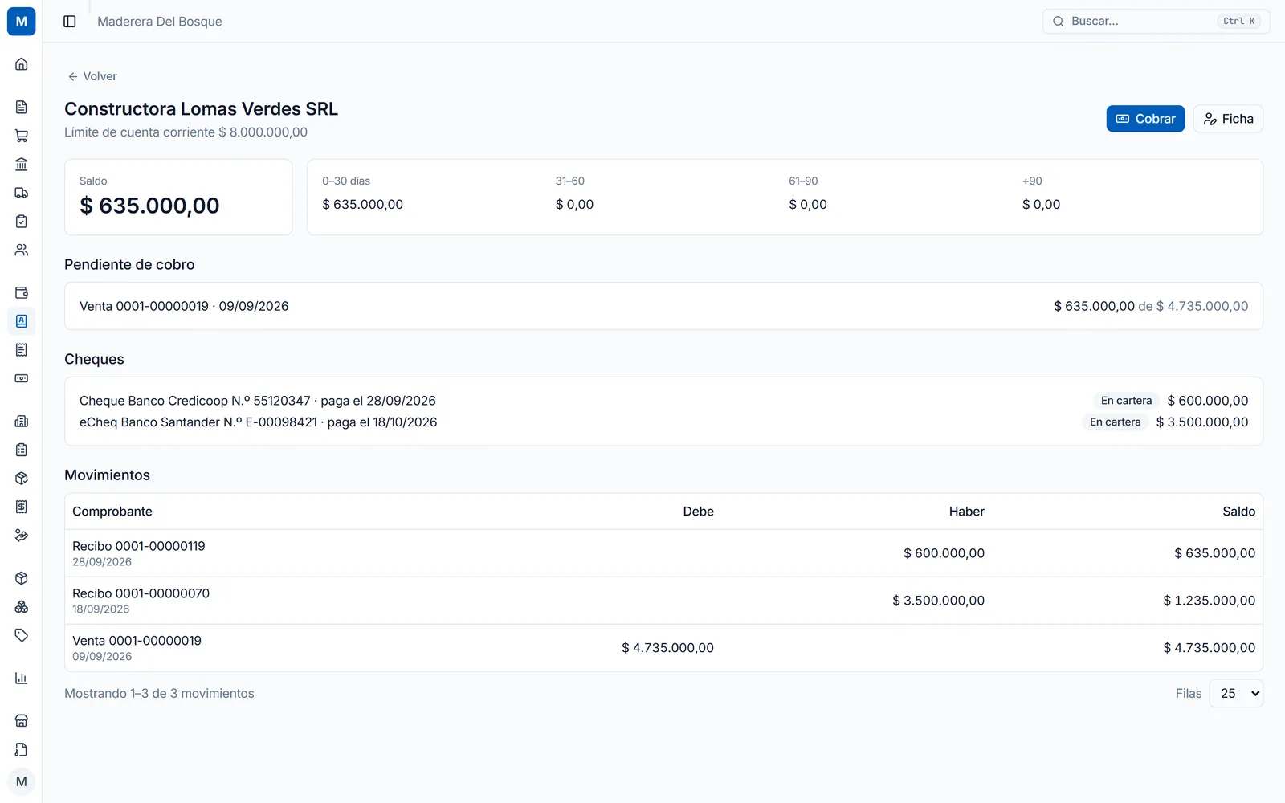Image resolution: width=1285 pixels, height=803 pixels.
Task: Click the En cartera badge for $ 600.000,00
Action: click(x=1126, y=401)
